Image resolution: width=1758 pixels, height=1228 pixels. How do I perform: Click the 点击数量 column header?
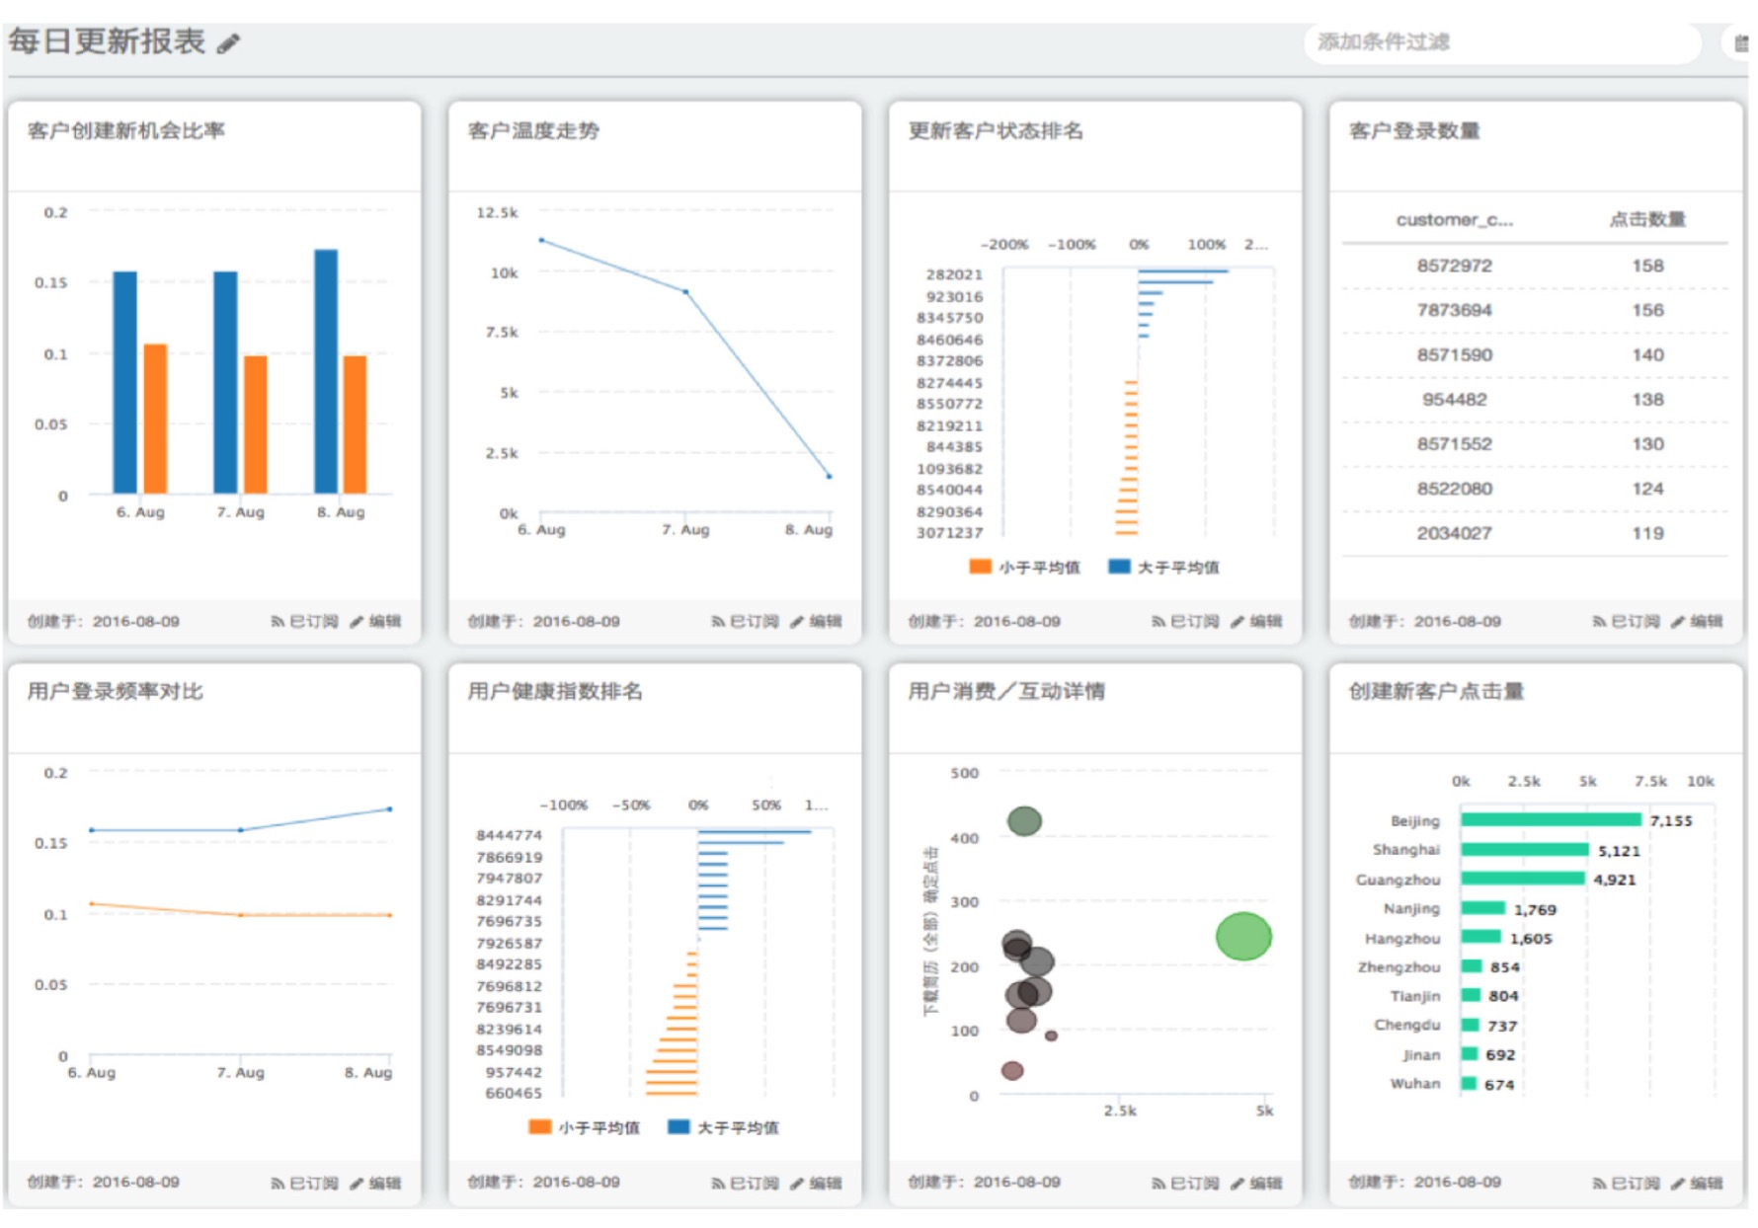[1647, 220]
